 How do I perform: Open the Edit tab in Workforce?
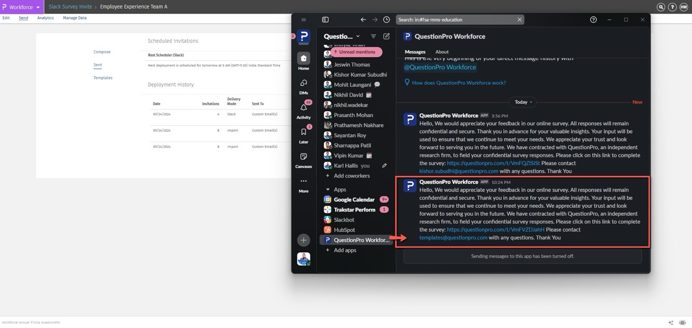click(x=6, y=18)
